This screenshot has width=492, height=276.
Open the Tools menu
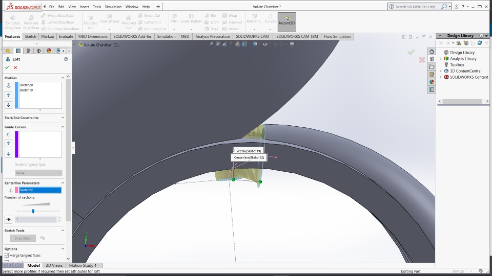click(x=97, y=7)
